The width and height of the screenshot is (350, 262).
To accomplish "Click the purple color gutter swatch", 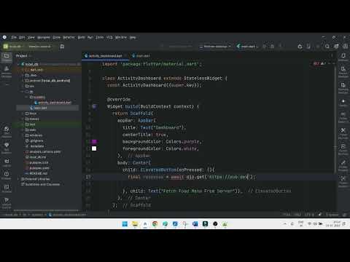I will coord(94,141).
